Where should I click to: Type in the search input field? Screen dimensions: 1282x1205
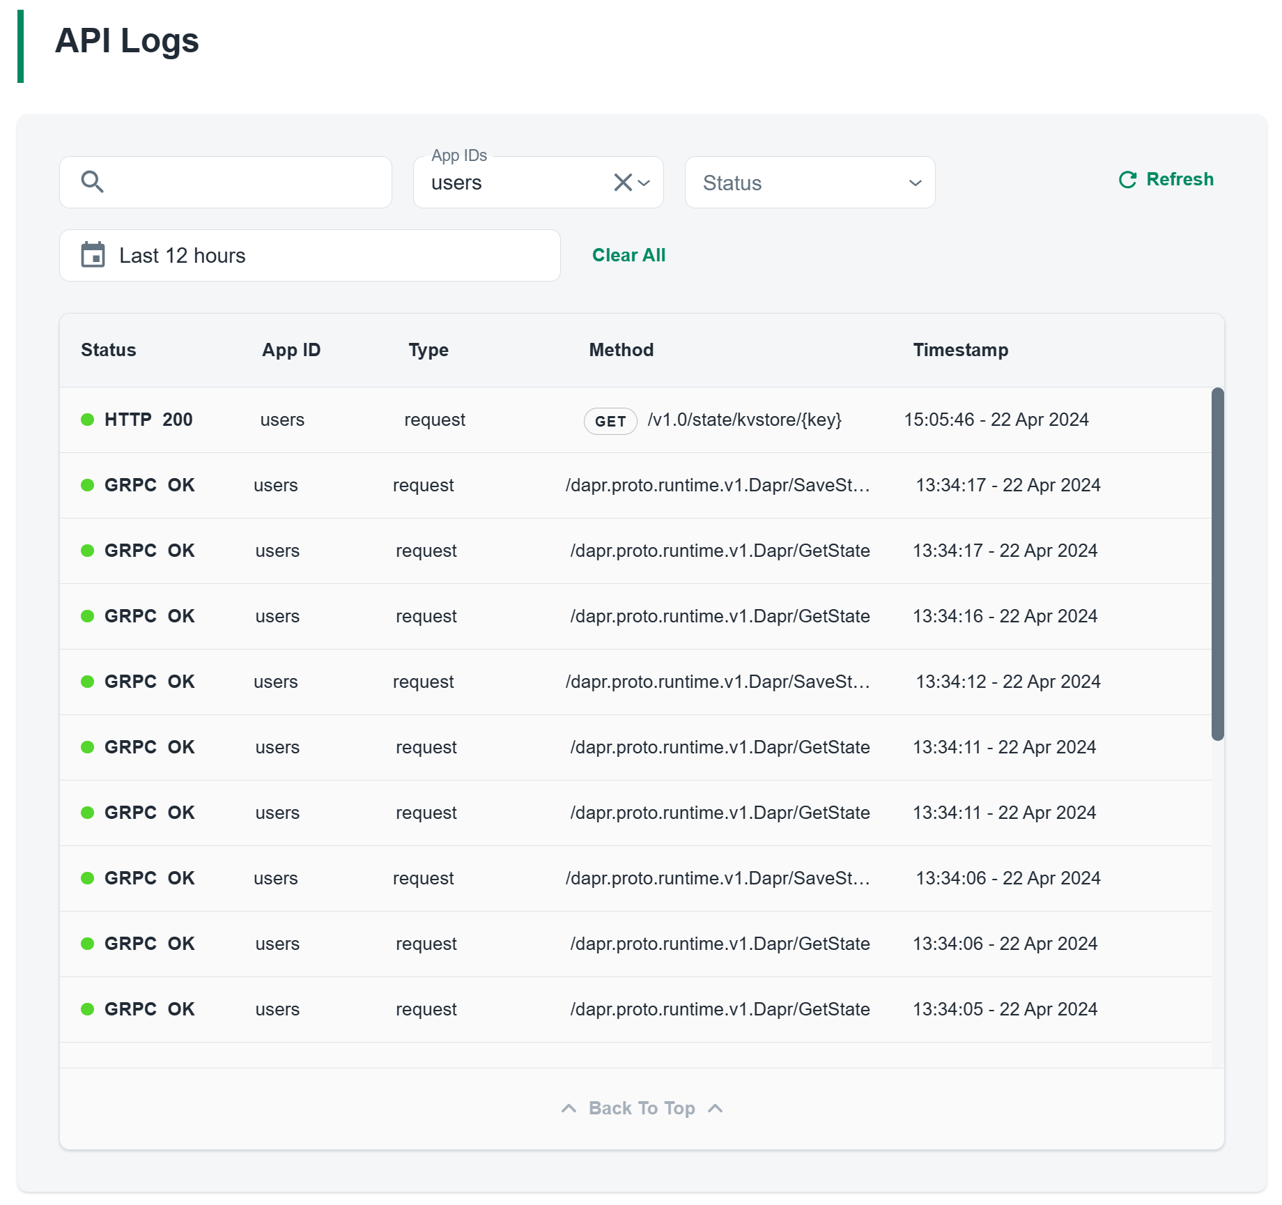pyautogui.click(x=244, y=183)
